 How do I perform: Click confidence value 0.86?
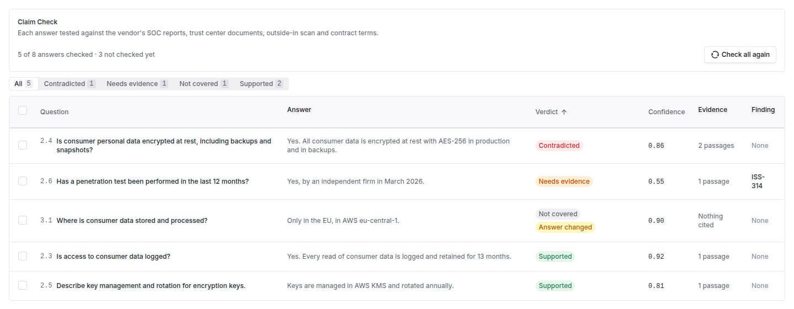click(x=656, y=146)
